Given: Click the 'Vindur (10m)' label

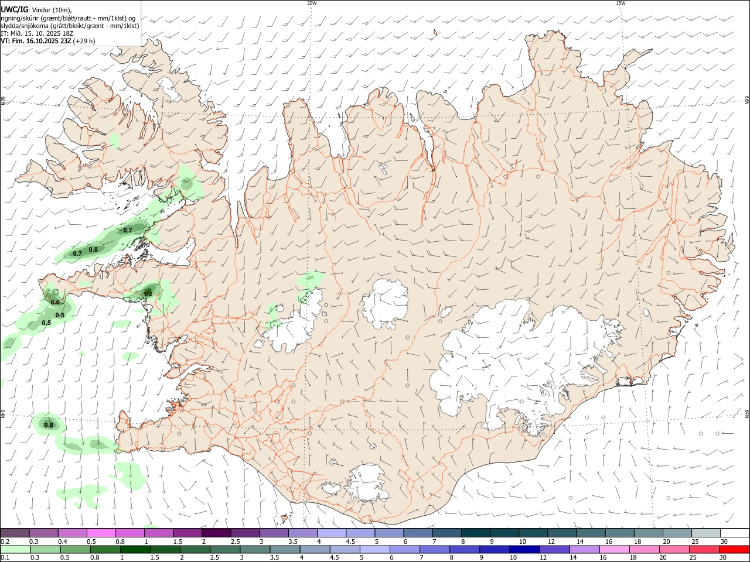Looking at the screenshot, I should tap(52, 9).
